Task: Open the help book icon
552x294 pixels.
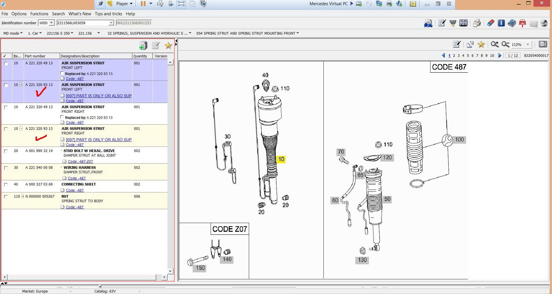Action: pos(511,23)
